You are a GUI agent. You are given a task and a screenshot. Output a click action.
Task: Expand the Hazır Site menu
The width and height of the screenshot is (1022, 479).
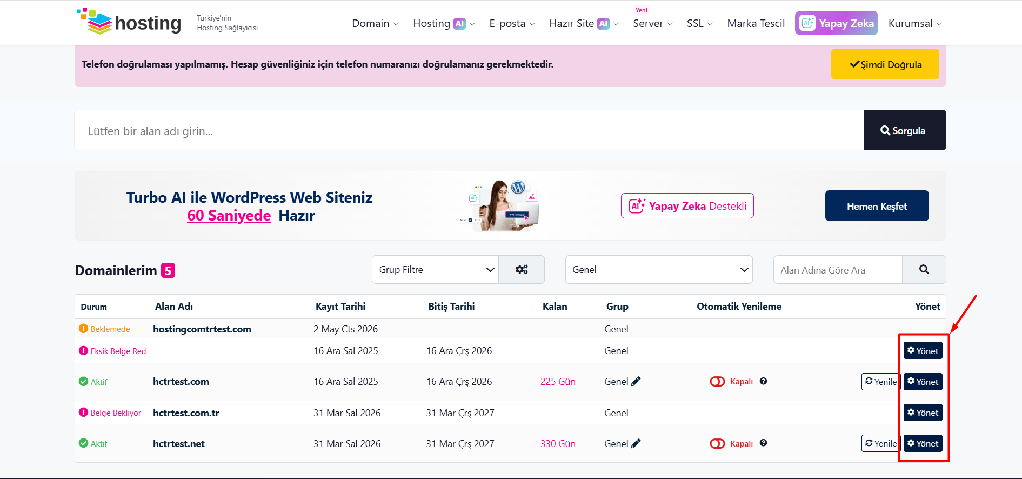coord(584,23)
